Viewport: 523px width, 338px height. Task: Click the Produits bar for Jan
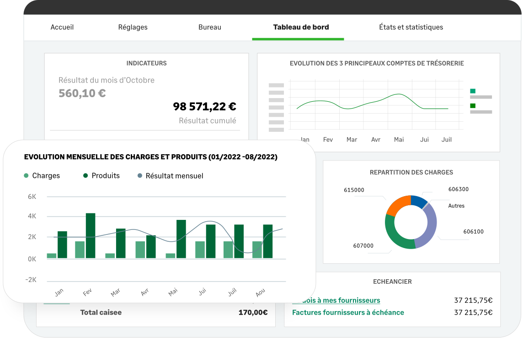[x=62, y=244]
